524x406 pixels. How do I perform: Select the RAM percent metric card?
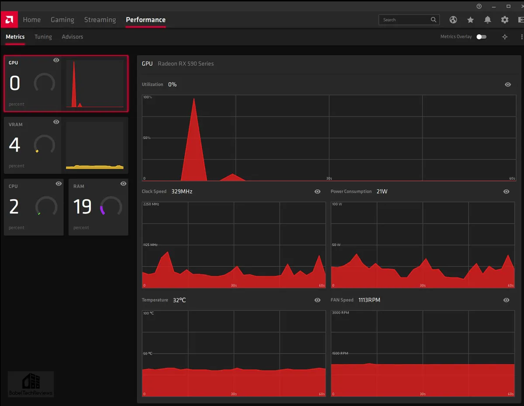coord(99,207)
